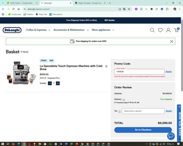
Task: Dismiss the free shipping banner
Action: [x=172, y=41]
